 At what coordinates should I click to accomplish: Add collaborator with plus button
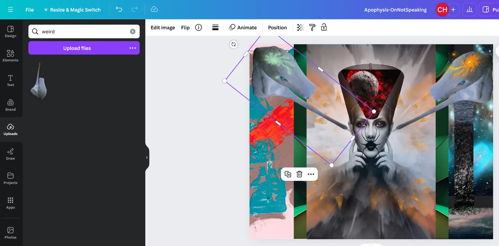click(453, 10)
